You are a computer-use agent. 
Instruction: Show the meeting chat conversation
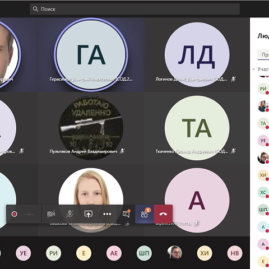126,214
